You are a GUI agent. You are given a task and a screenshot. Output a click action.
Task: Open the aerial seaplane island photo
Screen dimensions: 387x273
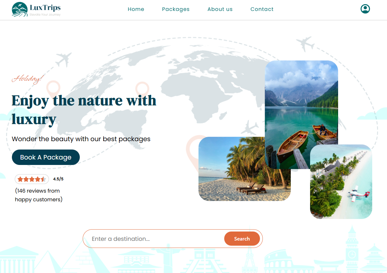tap(341, 182)
